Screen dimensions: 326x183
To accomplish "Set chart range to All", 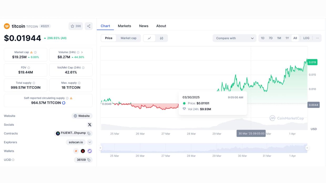I will [295, 38].
